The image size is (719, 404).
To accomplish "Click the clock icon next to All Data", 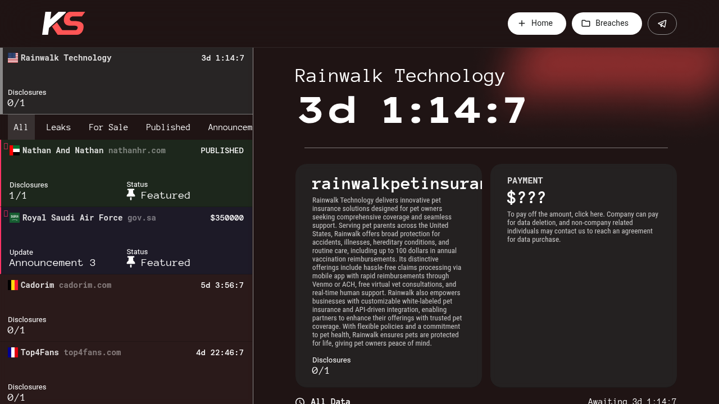I will click(300, 401).
